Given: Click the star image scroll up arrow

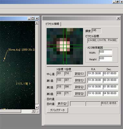Looking at the screenshot, I should tap(37, 23).
